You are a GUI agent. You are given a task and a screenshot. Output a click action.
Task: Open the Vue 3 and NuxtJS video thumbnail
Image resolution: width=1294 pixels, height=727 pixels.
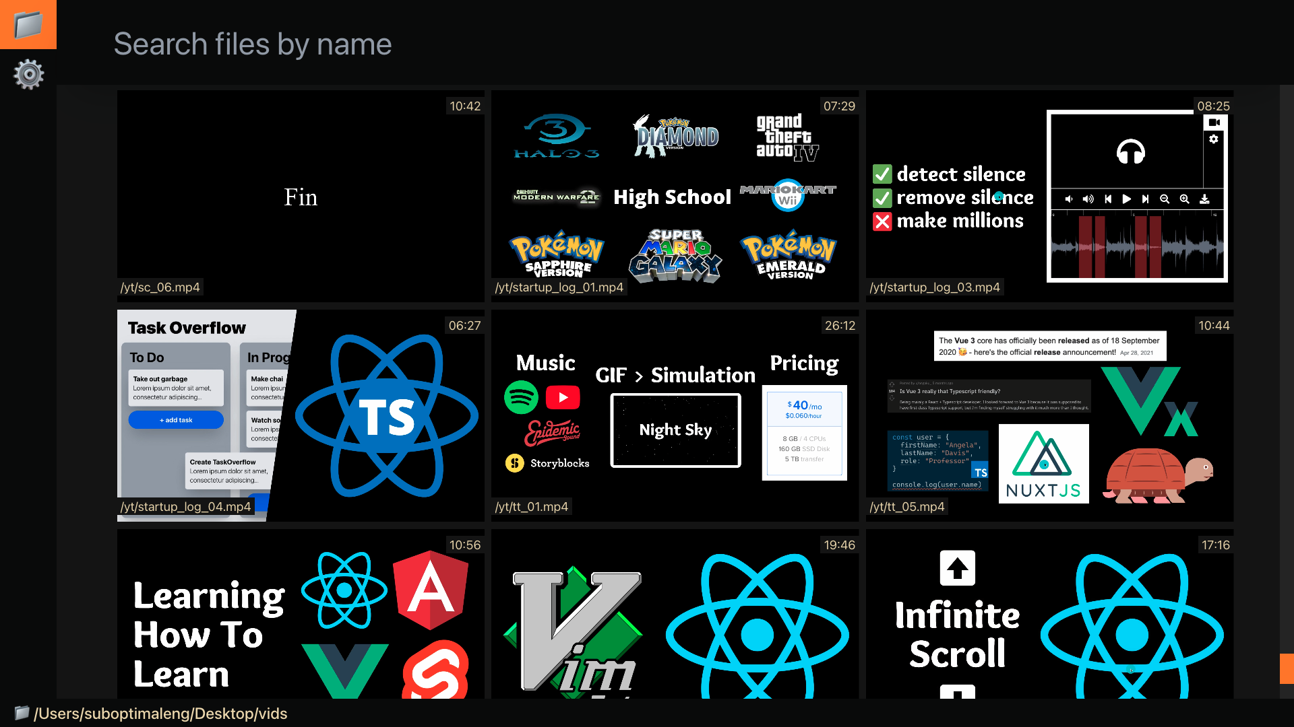(x=1049, y=415)
